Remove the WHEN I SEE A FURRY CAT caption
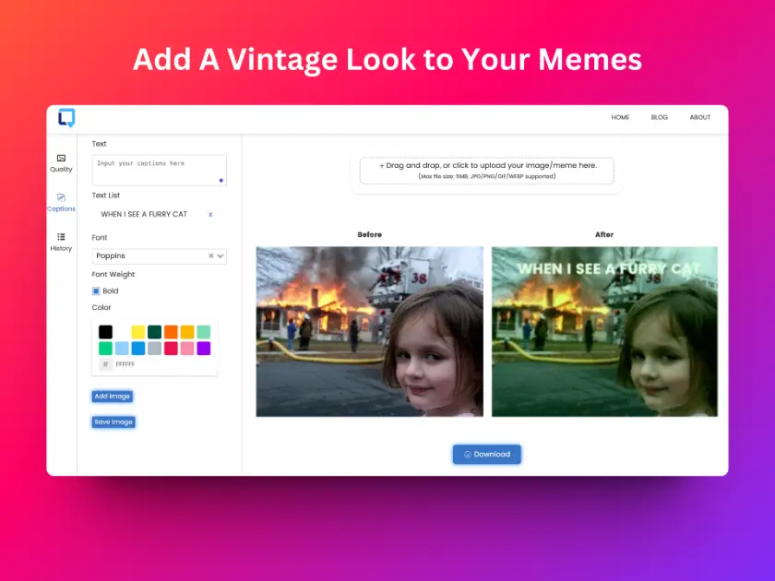 (x=210, y=214)
